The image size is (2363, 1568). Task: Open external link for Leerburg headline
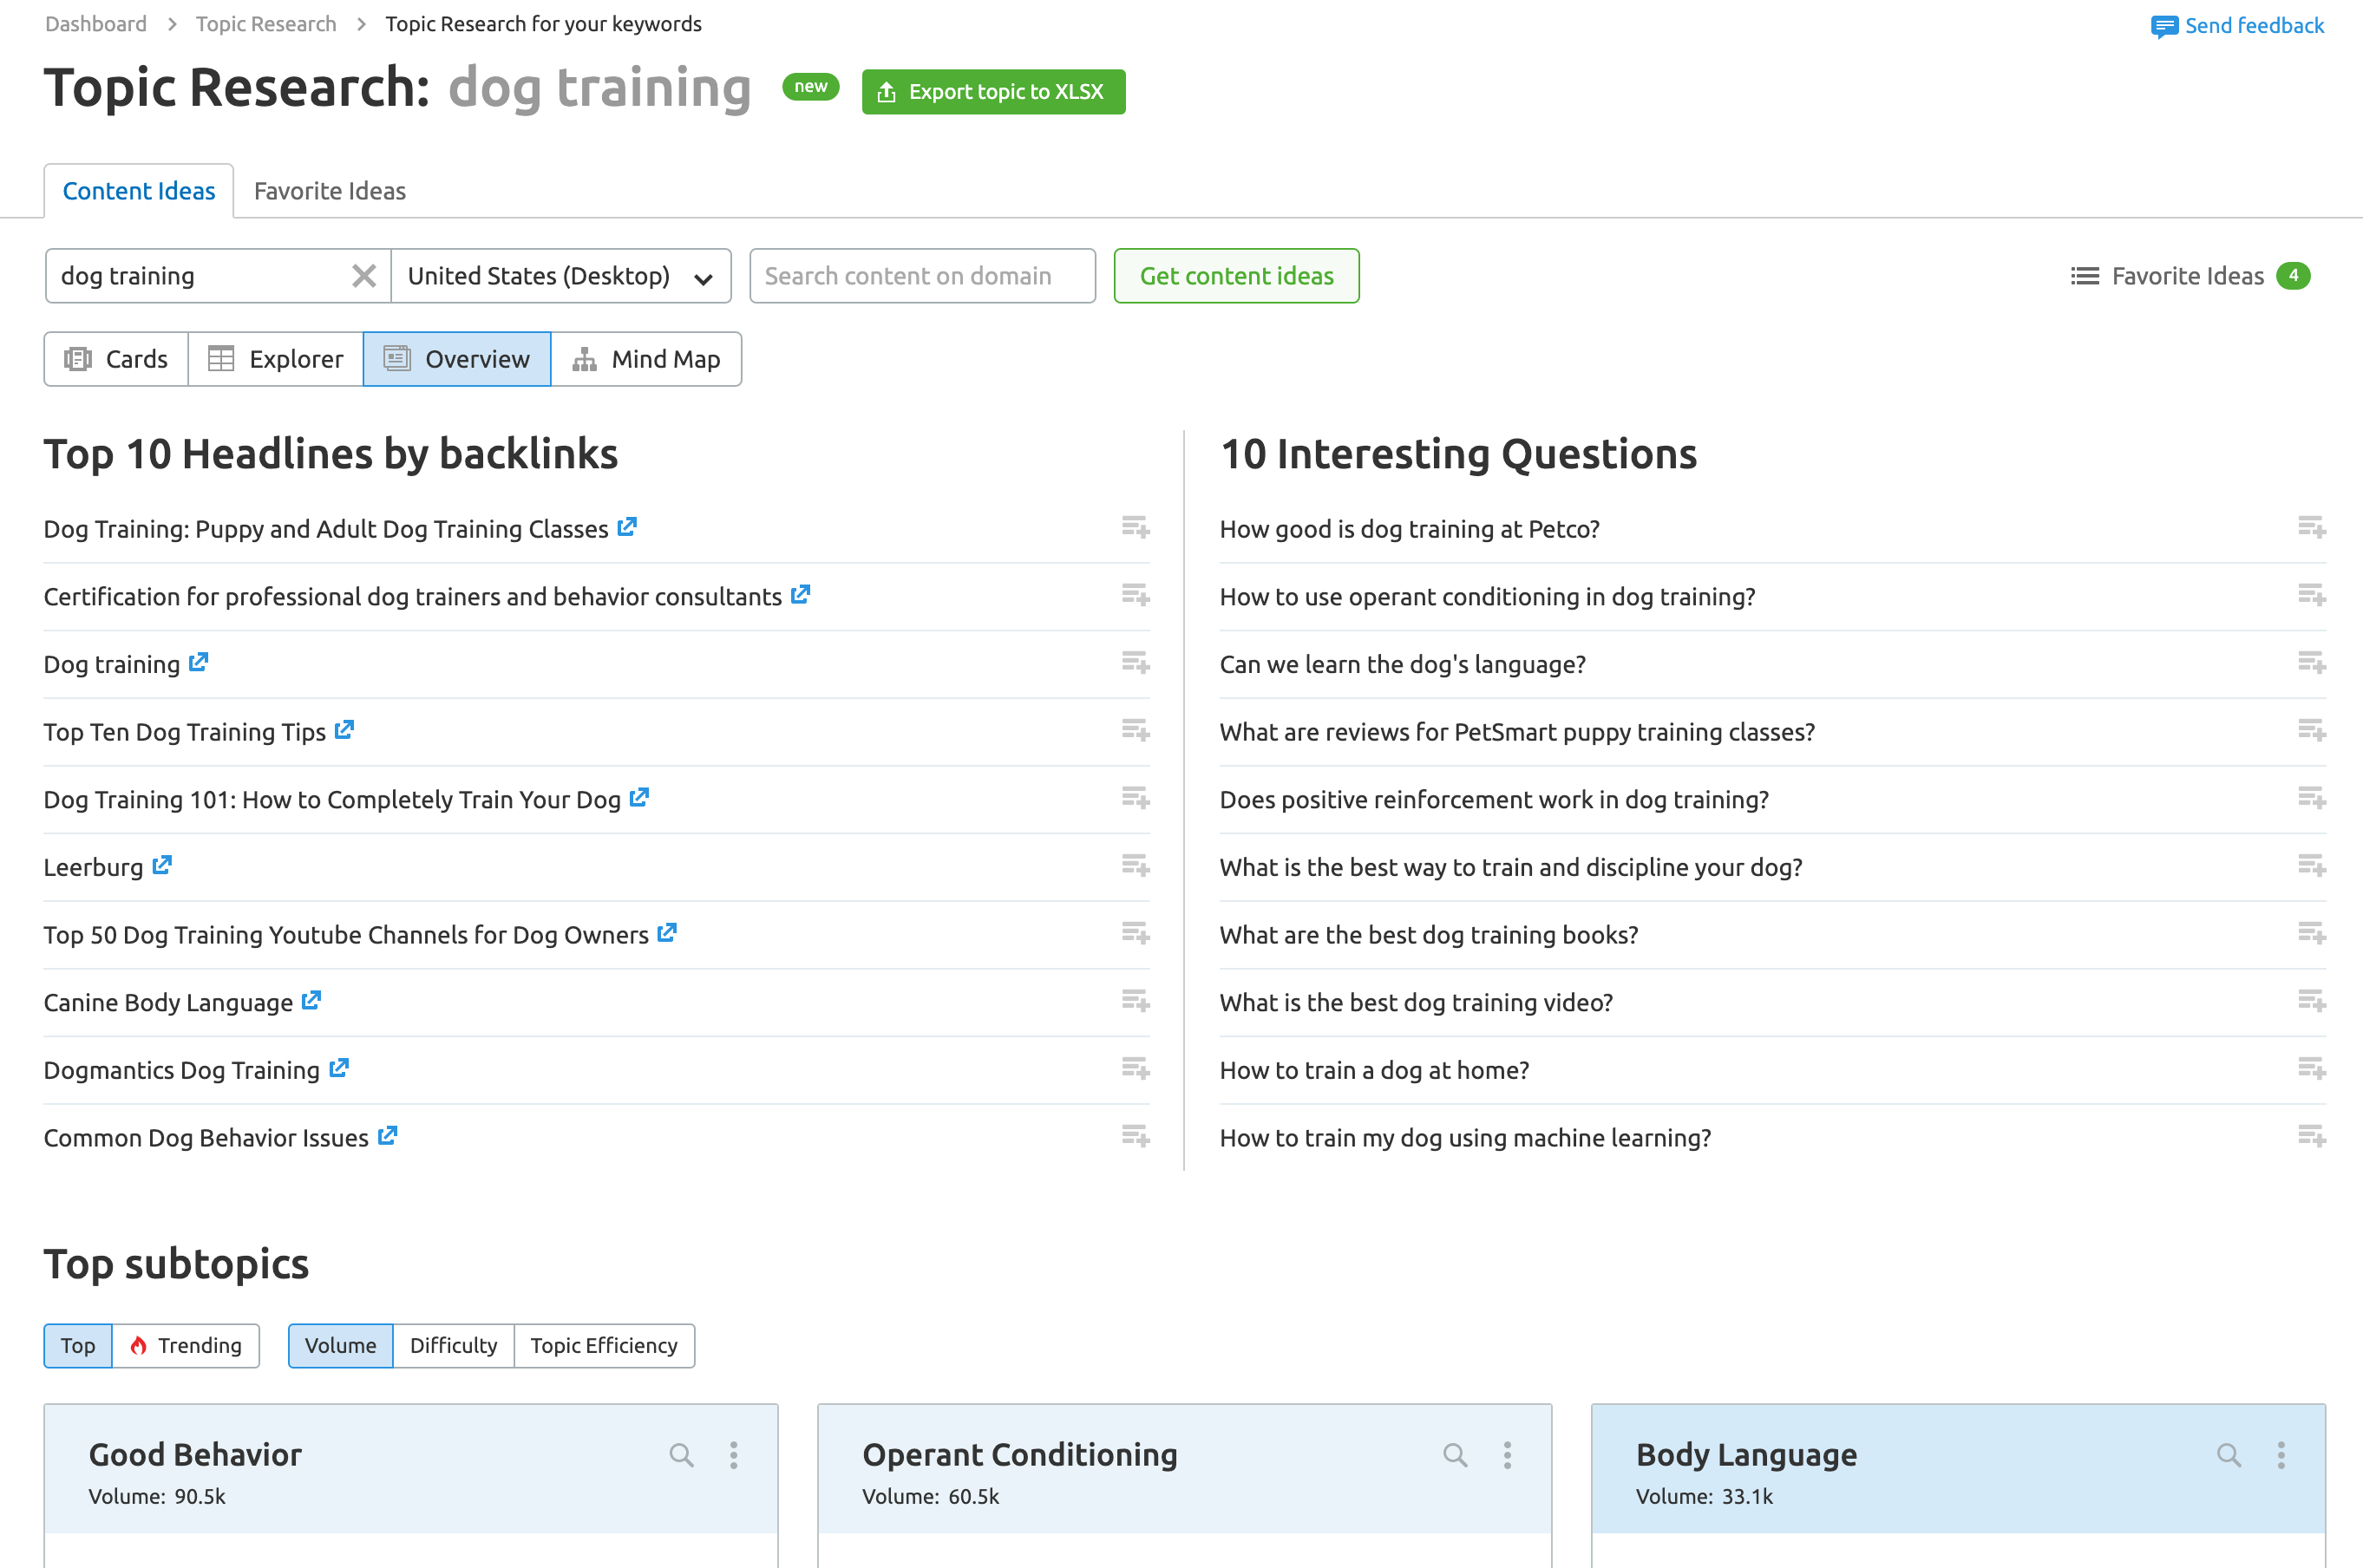coord(162,865)
